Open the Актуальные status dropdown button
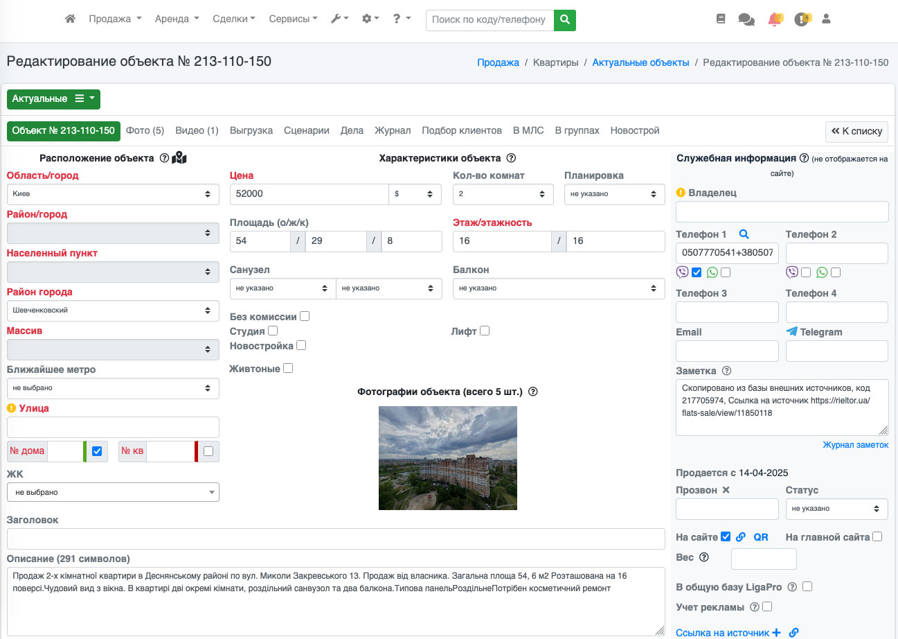This screenshot has height=639, width=898. point(53,99)
